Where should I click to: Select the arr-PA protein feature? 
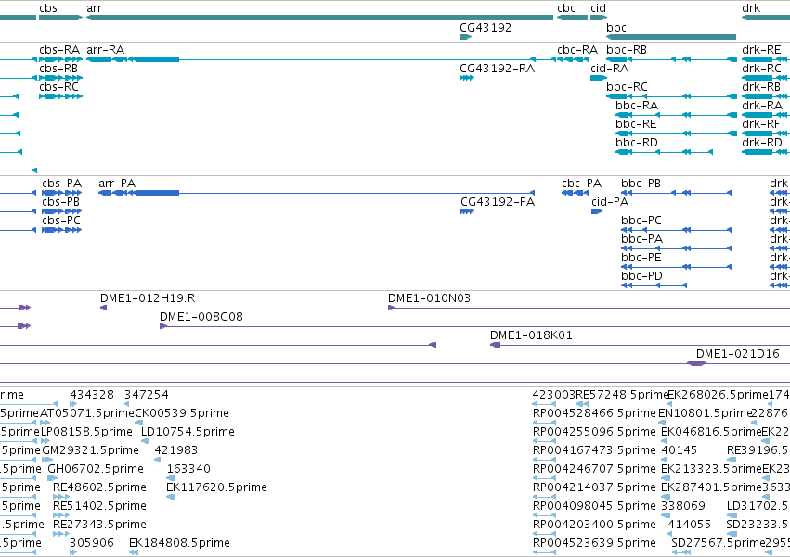(317, 193)
